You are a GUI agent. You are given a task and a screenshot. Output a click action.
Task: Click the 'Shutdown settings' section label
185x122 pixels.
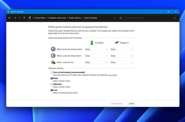tap(56, 68)
